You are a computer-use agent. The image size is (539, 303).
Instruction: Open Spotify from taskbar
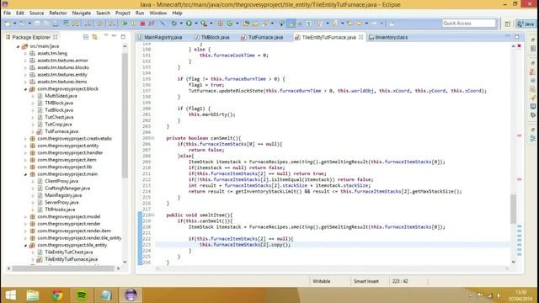[x=82, y=295]
